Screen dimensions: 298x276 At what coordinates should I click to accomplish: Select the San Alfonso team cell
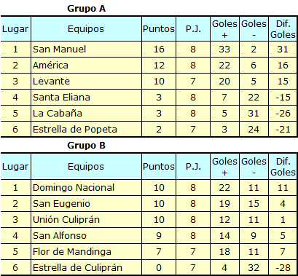coord(86,236)
